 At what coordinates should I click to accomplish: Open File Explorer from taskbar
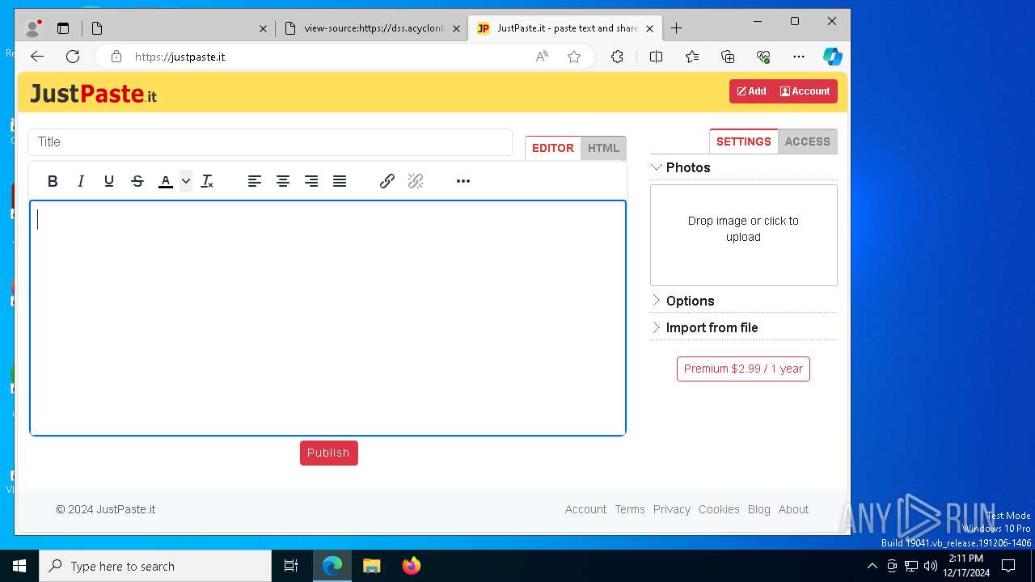pos(372,566)
